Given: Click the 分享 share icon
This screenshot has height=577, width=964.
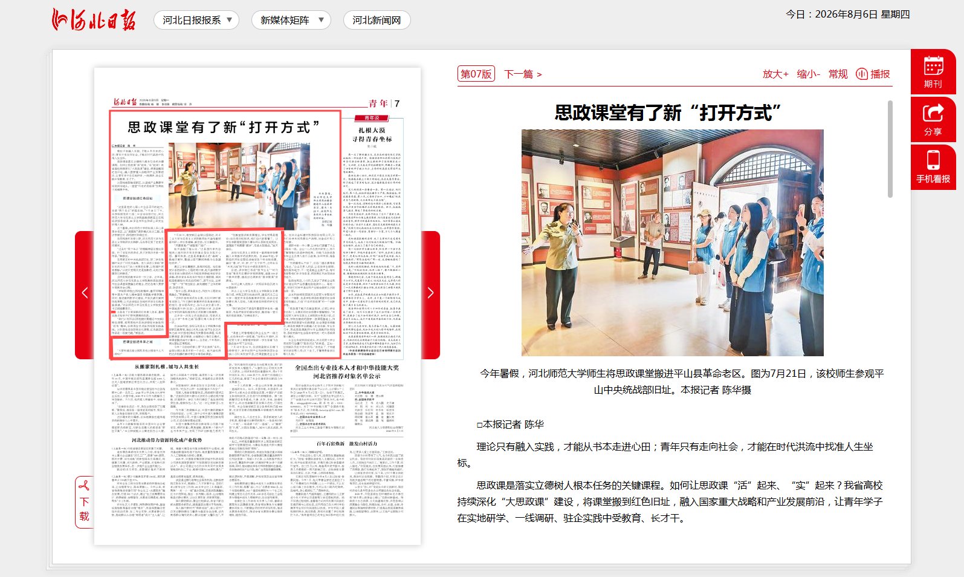Looking at the screenshot, I should (933, 119).
